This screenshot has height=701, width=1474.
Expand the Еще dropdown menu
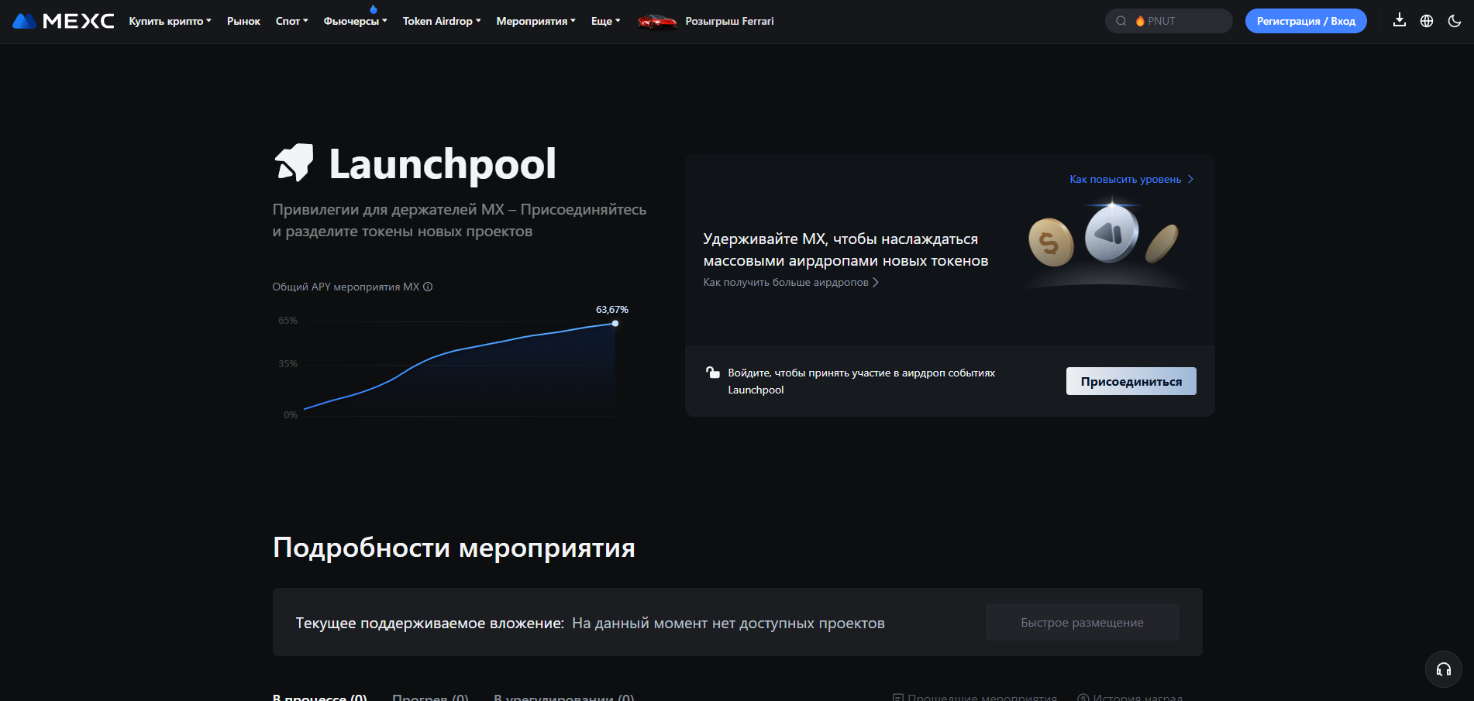point(605,21)
